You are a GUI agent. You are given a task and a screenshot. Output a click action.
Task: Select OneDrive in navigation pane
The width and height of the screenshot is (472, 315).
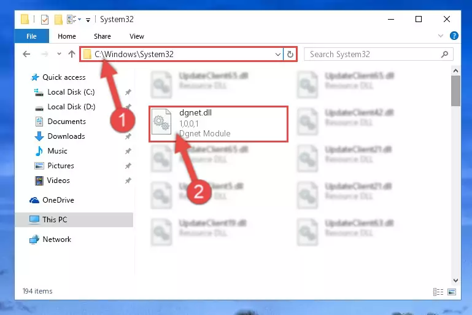click(x=58, y=200)
